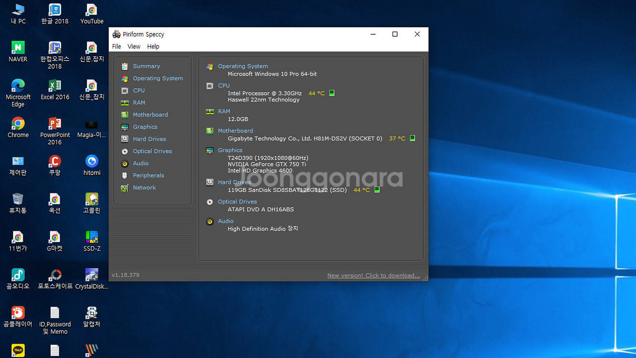Open the 제어판 desktop icon
The height and width of the screenshot is (358, 636).
[18, 166]
